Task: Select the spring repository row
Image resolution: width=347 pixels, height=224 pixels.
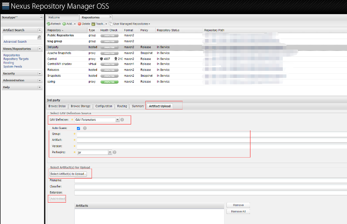Action: (x=196, y=82)
